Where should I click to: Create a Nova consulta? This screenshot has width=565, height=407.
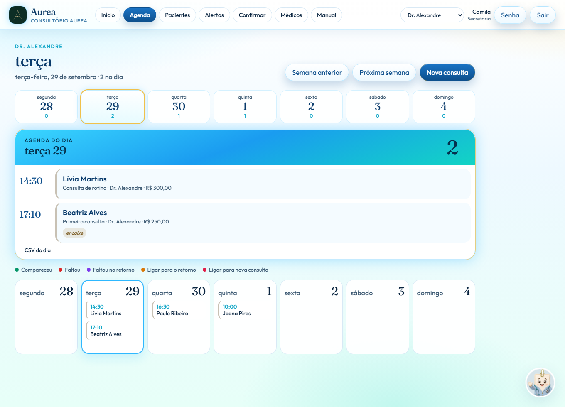click(447, 72)
